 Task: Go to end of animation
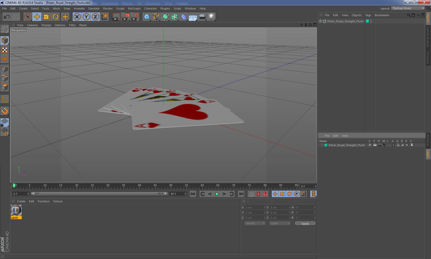point(241,194)
